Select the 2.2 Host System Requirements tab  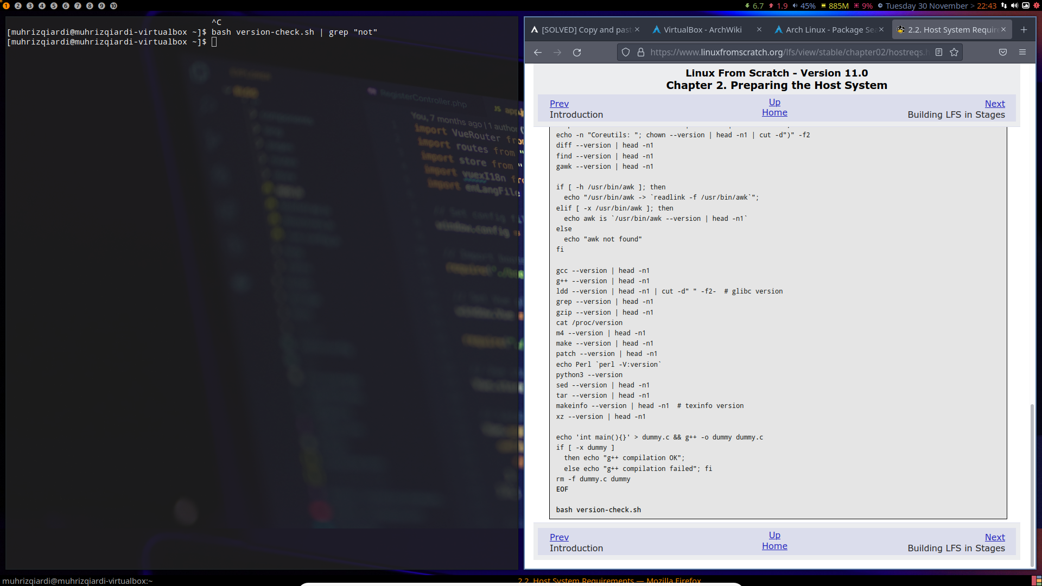pyautogui.click(x=951, y=30)
